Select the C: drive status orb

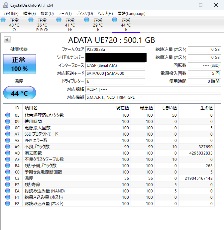(x=3, y=20)
